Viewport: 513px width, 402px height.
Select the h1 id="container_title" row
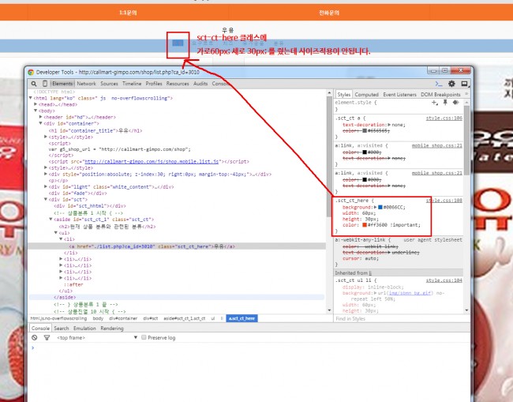coord(95,130)
